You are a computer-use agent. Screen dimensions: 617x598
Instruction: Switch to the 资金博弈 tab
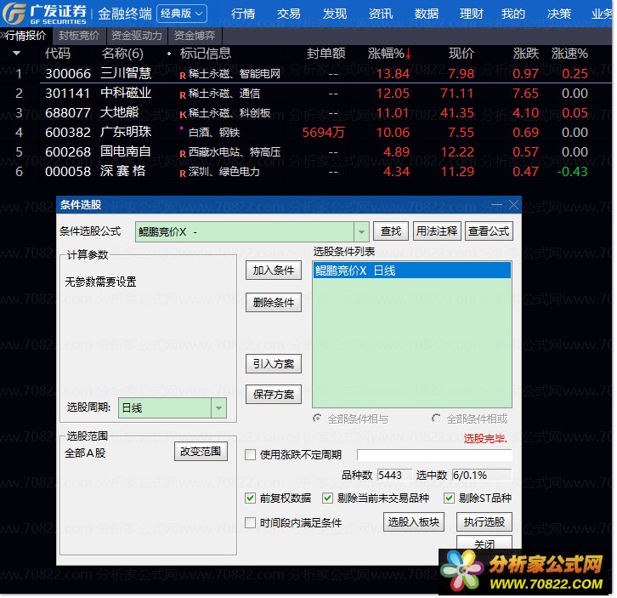(195, 36)
